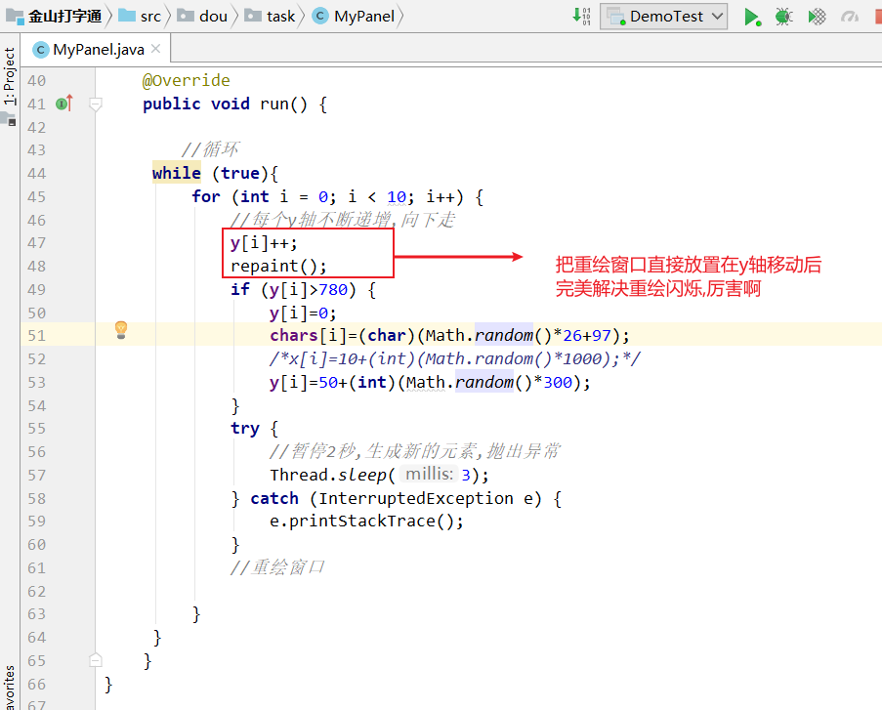
Task: Click the 'for' keyword on line 45
Action: point(206,197)
